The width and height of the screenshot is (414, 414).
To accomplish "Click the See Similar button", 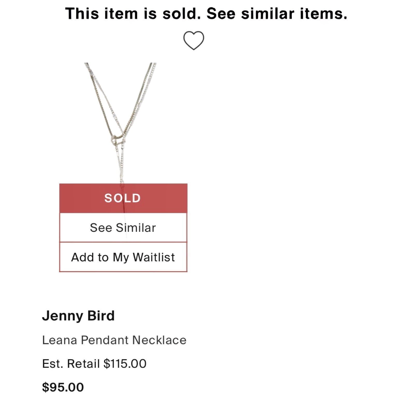I will 123,228.
